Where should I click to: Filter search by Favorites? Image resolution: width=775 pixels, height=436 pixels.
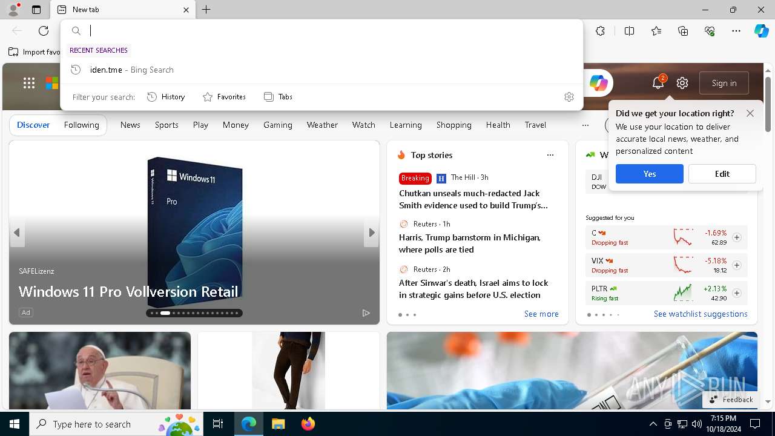point(224,97)
